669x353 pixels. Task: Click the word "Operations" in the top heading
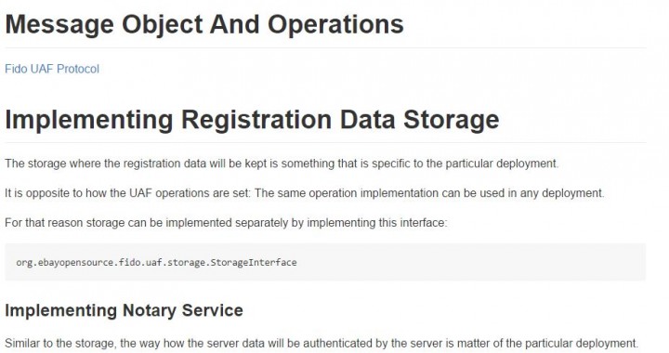click(335, 25)
